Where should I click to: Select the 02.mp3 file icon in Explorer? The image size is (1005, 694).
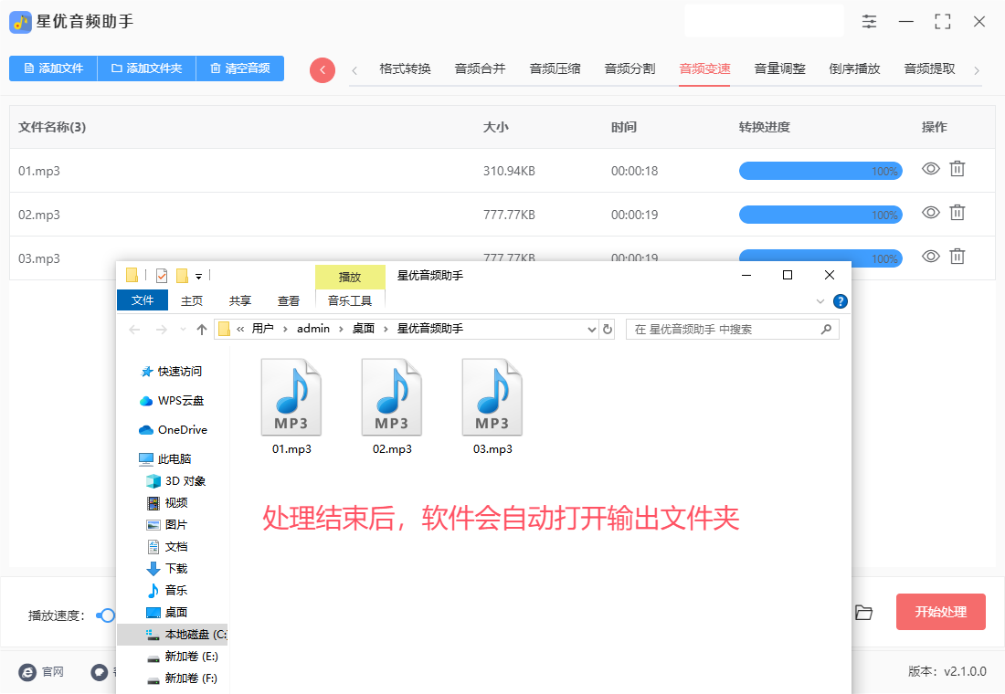click(392, 397)
